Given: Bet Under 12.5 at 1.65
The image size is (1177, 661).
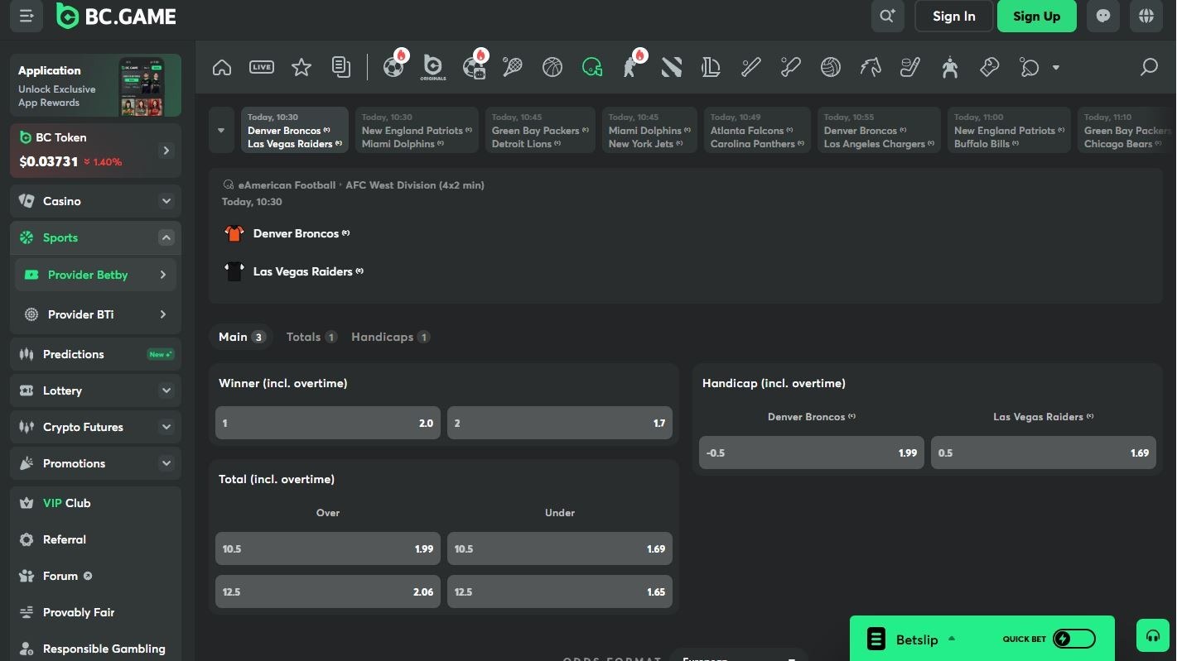Looking at the screenshot, I should [560, 592].
